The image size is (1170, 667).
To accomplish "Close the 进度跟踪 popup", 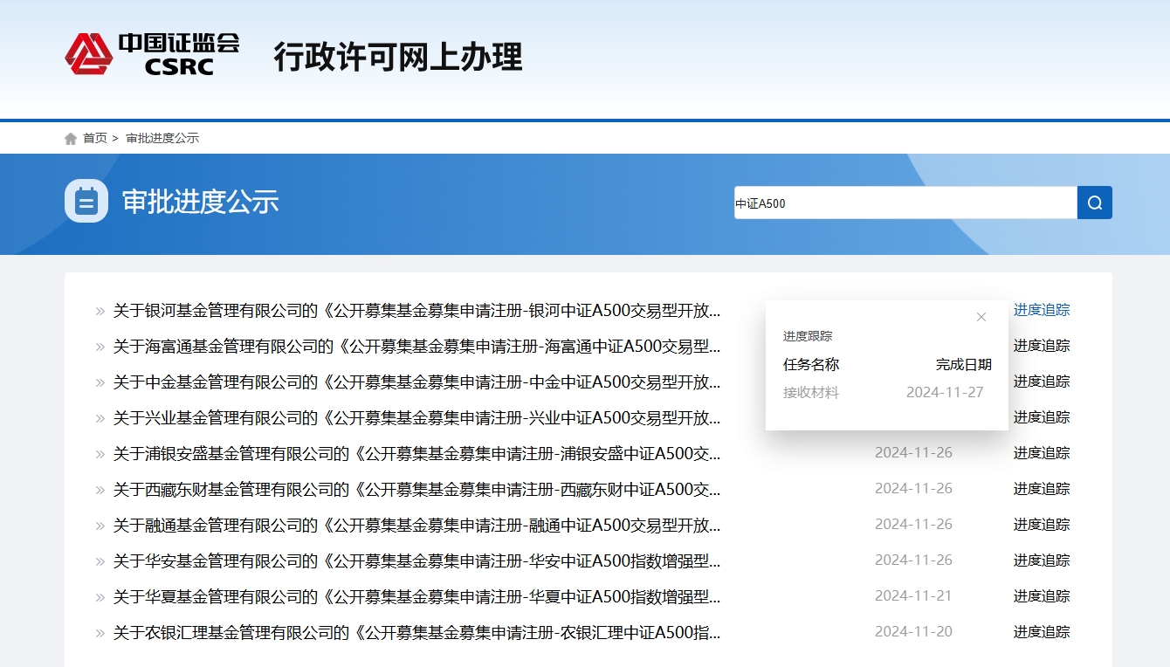I will 981,317.
